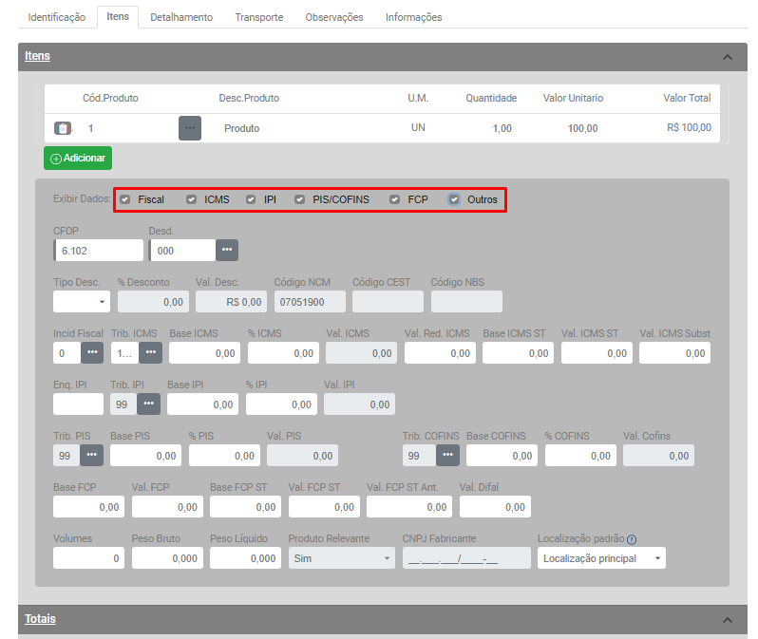The image size is (758, 639).
Task: Click the CFOP input field
Action: pos(99,250)
